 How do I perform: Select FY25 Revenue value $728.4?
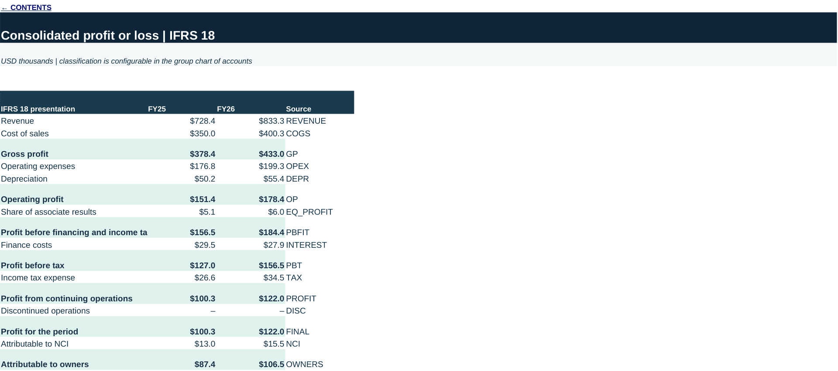pos(203,121)
